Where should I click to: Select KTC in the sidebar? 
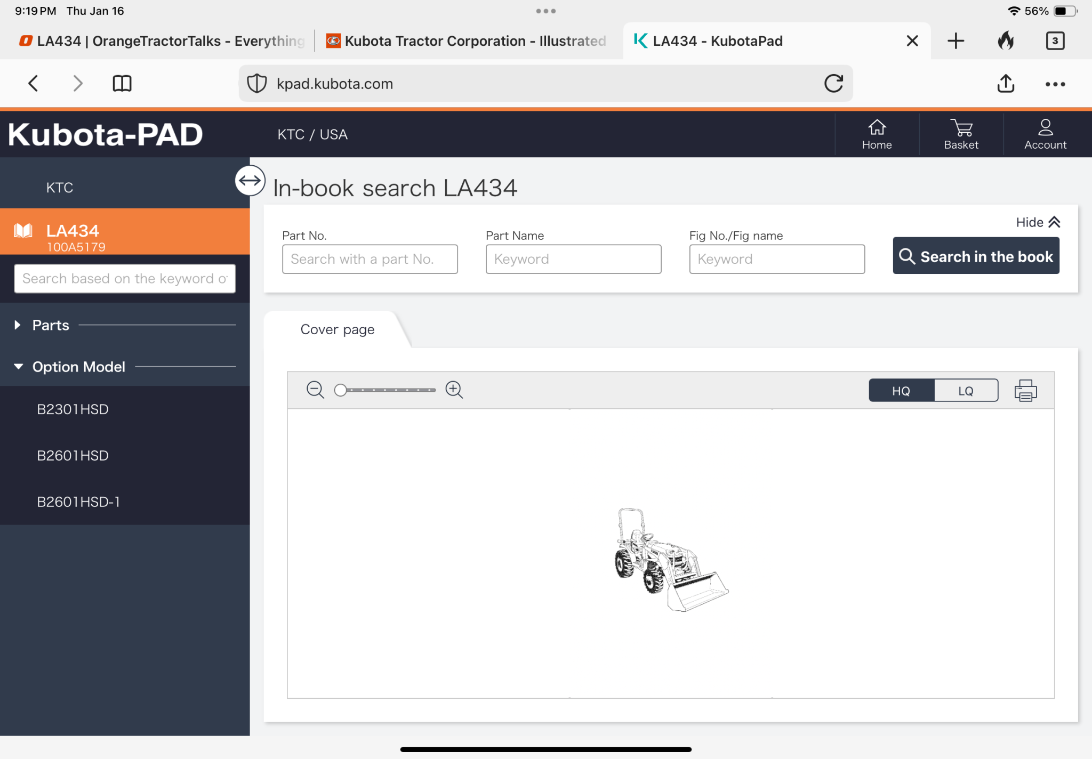pyautogui.click(x=60, y=188)
